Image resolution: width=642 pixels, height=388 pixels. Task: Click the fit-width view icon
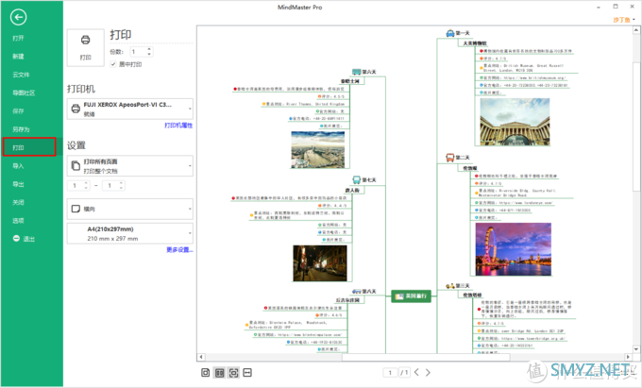(247, 373)
